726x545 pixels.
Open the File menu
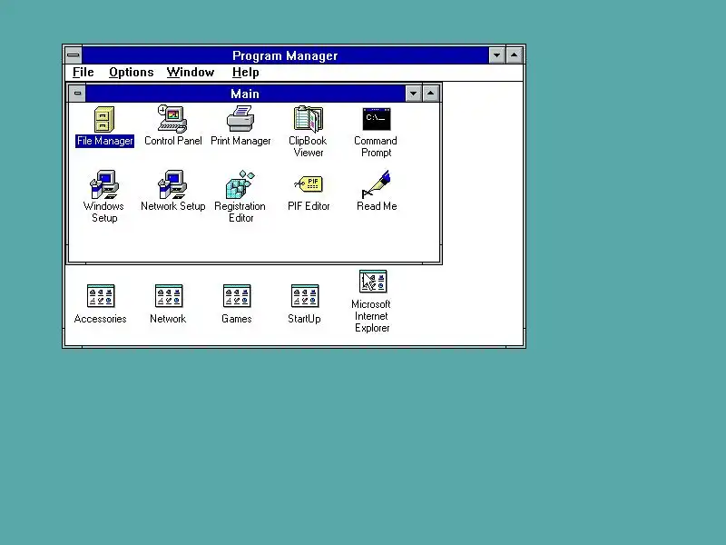[83, 73]
